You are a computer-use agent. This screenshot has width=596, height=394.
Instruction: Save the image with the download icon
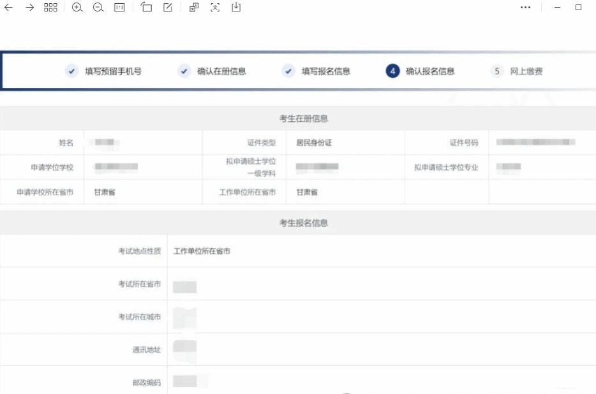click(x=236, y=8)
